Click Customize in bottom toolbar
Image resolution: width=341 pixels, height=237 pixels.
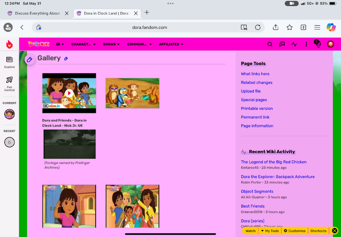(294, 231)
